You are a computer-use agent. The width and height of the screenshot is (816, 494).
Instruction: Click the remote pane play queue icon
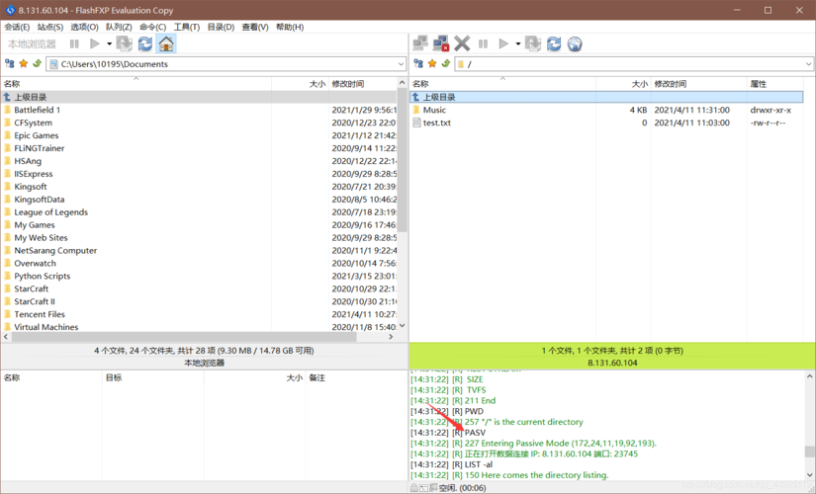click(x=503, y=44)
